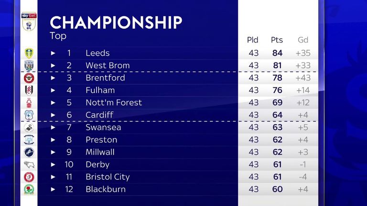367x206 pixels.
Task: Click the Pts column header
Action: click(277, 40)
